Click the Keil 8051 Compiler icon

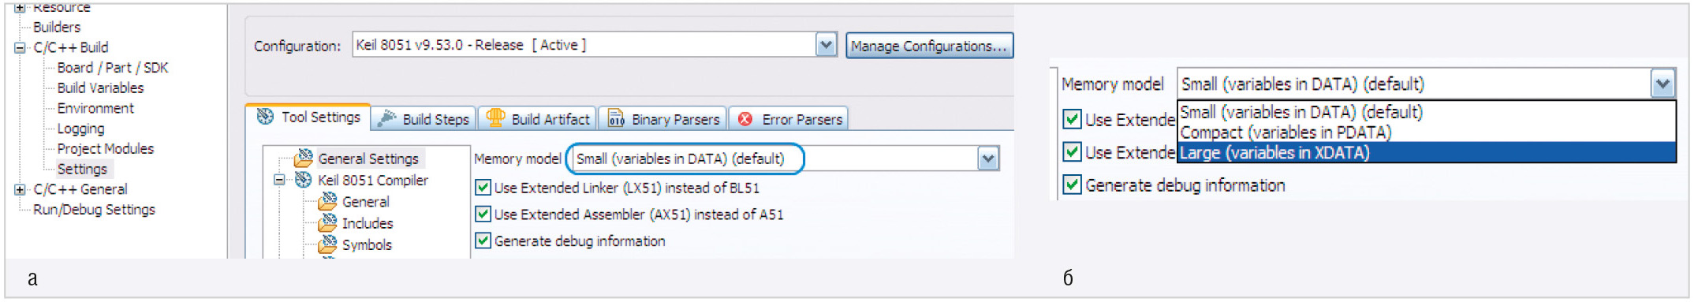click(304, 180)
